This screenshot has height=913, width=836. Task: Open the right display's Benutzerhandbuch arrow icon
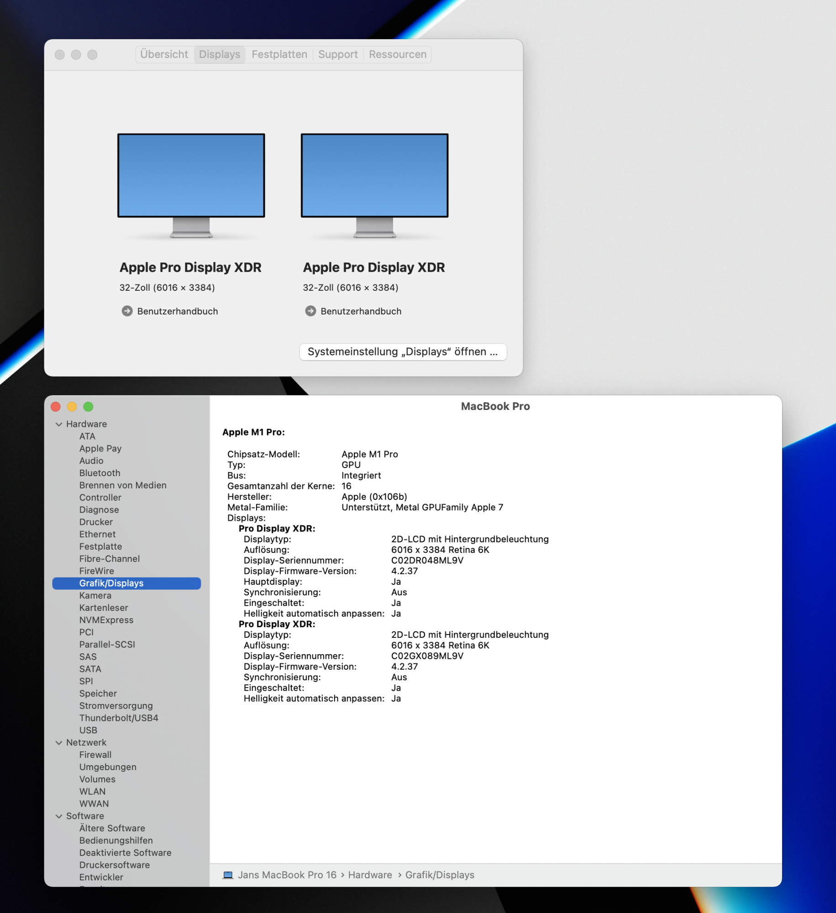pos(310,311)
